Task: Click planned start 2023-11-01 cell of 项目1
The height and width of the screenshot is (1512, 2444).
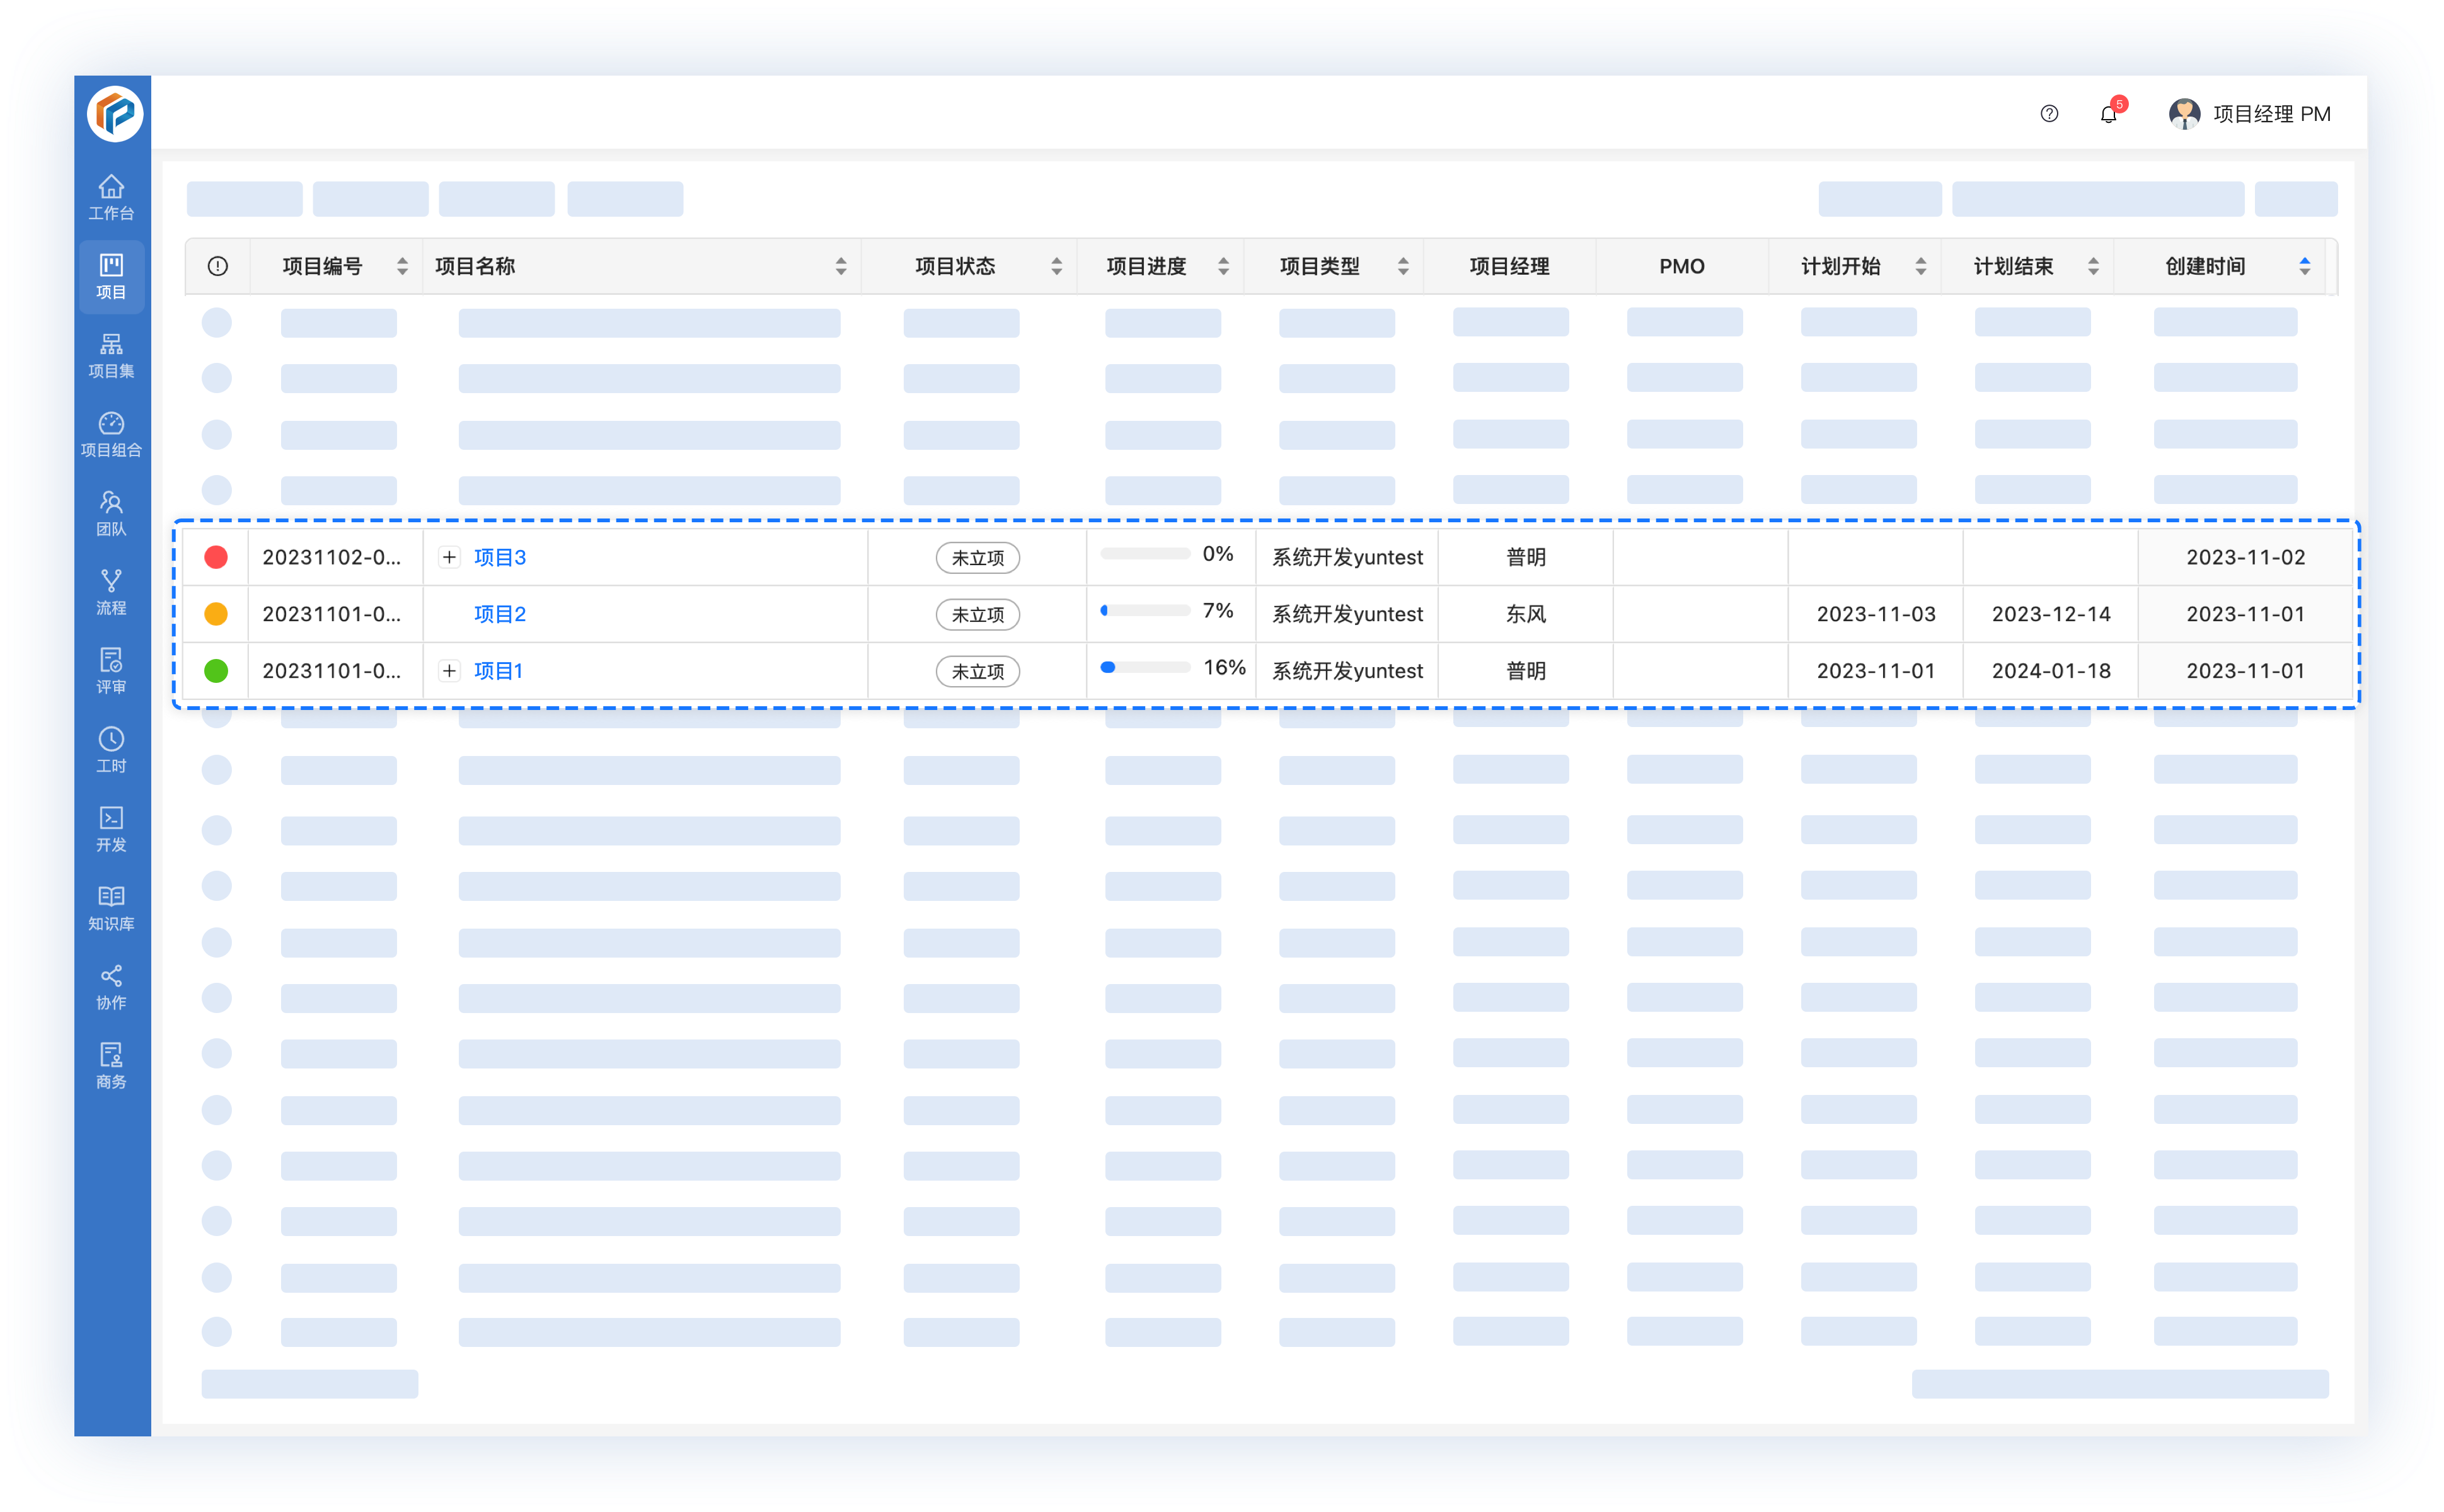Action: click(1876, 671)
